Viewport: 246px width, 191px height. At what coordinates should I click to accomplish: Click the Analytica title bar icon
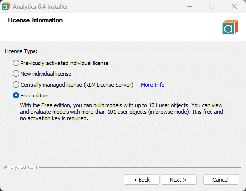click(x=6, y=7)
